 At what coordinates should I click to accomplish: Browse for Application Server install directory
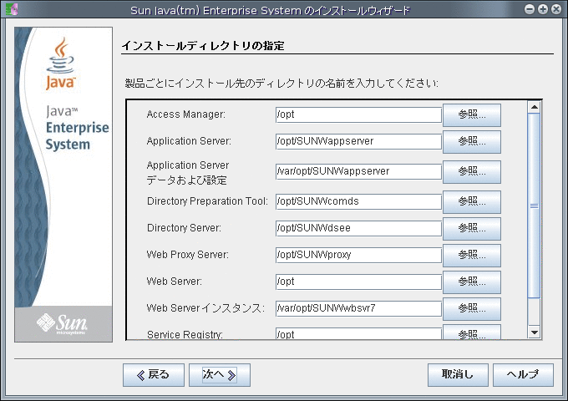pos(472,142)
